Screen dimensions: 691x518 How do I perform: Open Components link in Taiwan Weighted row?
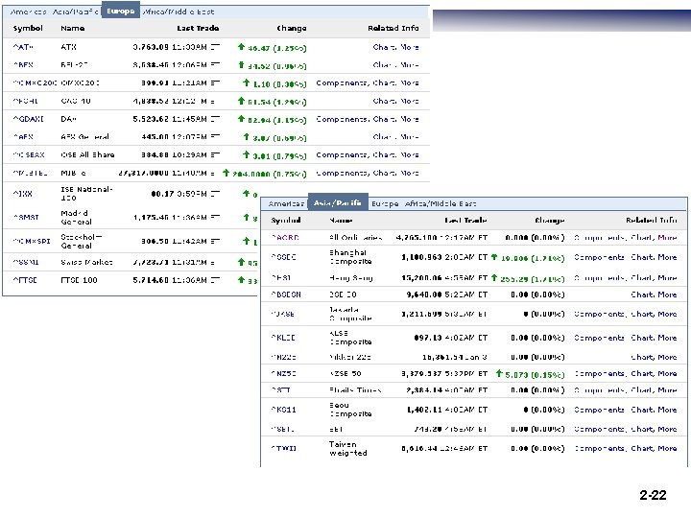[x=599, y=448]
